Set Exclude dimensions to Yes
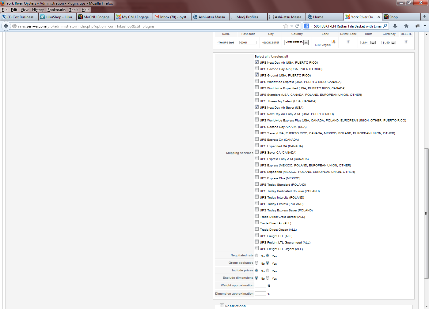The height and width of the screenshot is (309, 429). click(268, 278)
